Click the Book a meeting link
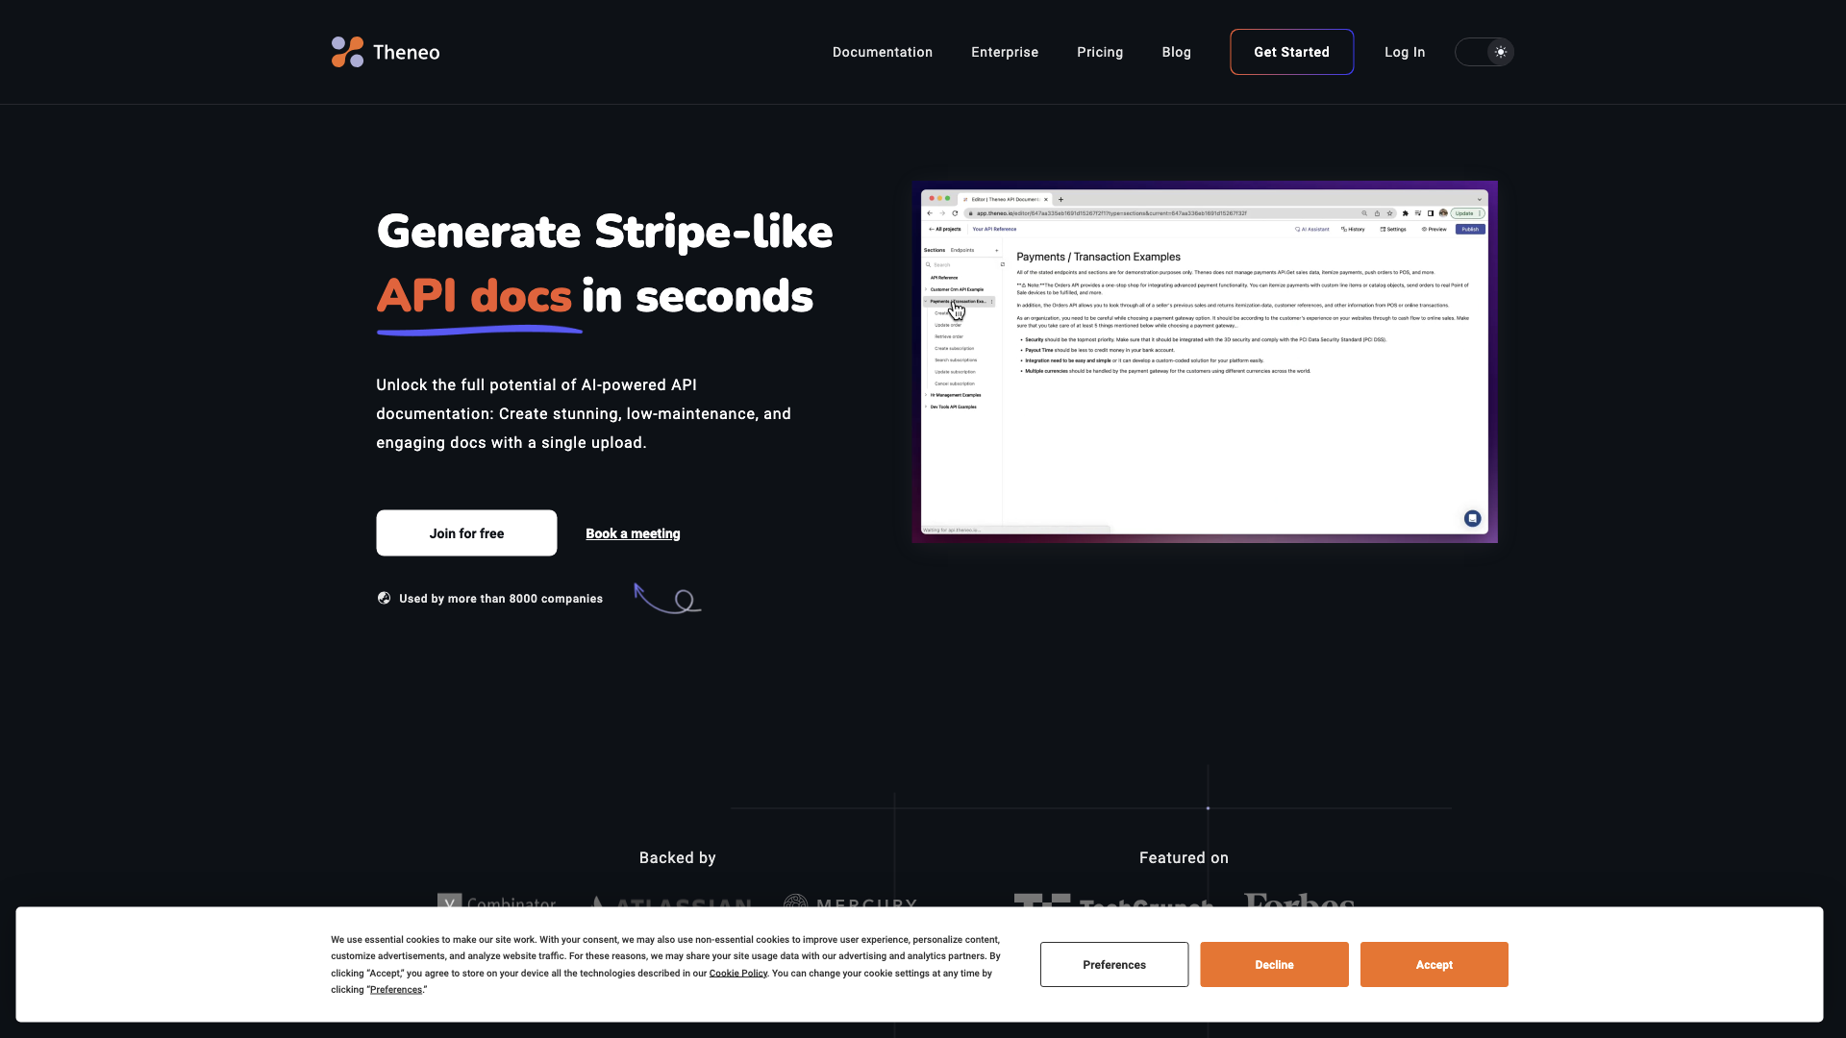 point(632,532)
